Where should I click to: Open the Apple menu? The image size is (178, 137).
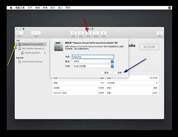[x=11, y=8]
